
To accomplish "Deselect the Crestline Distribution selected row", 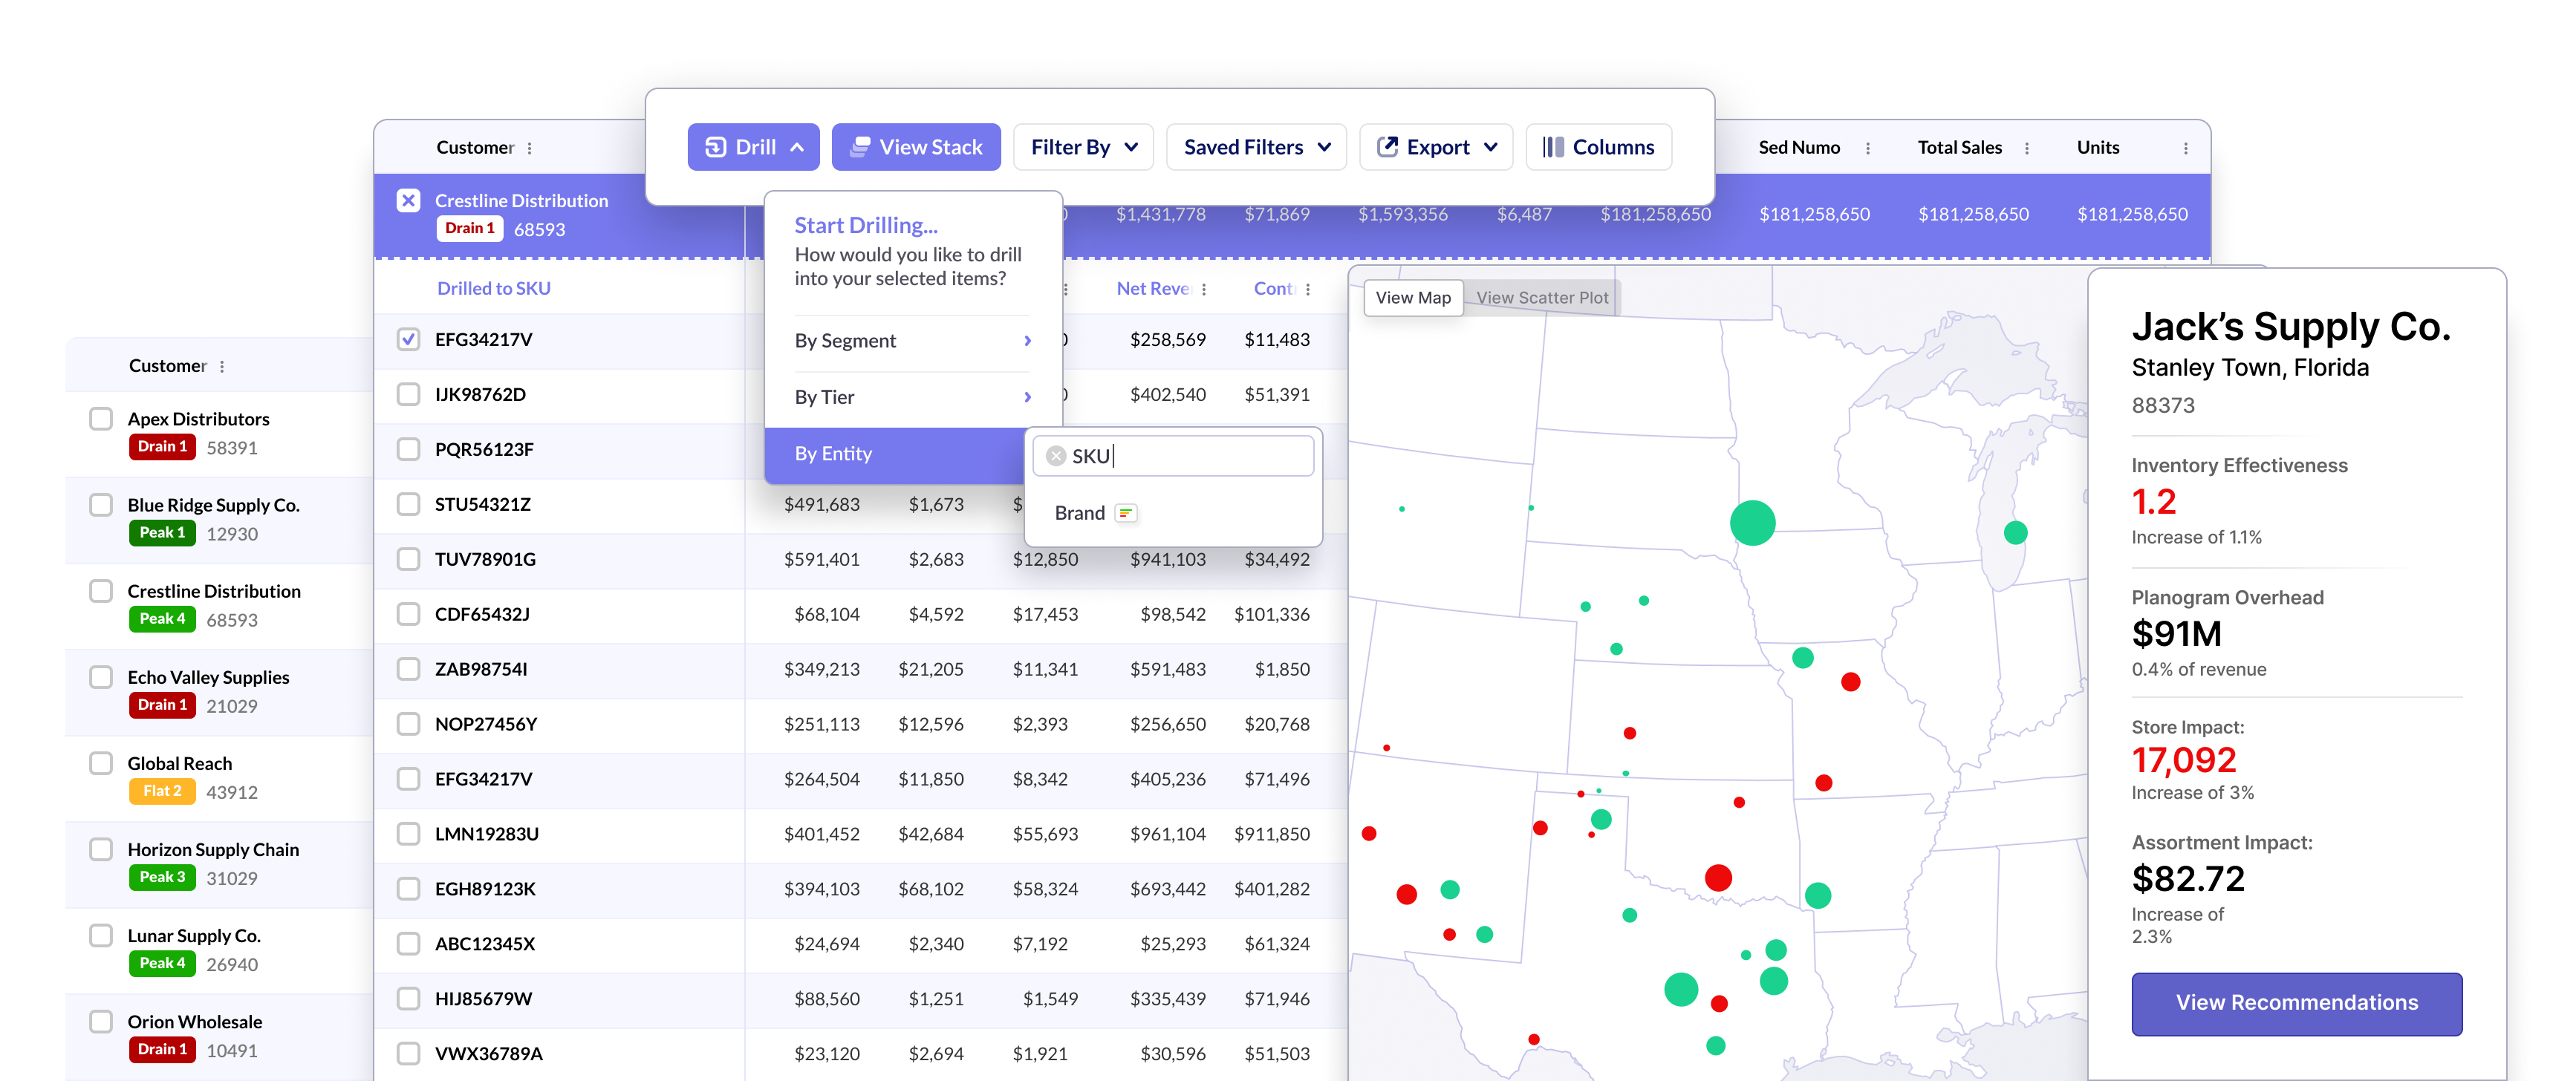I will 408,200.
